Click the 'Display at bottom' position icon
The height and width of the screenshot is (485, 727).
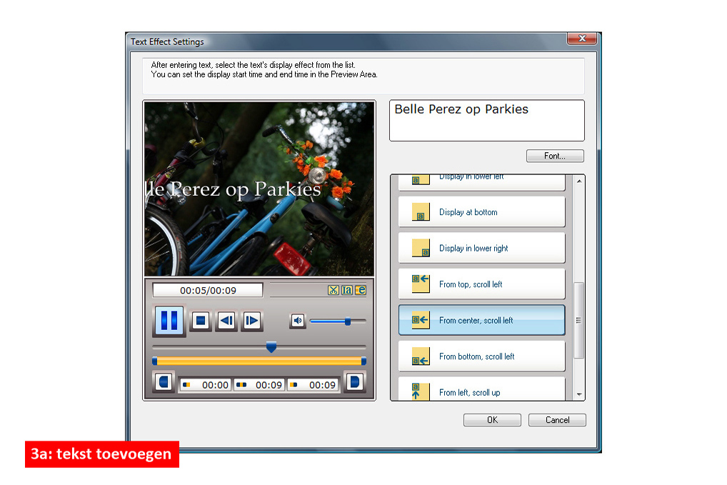(x=421, y=212)
